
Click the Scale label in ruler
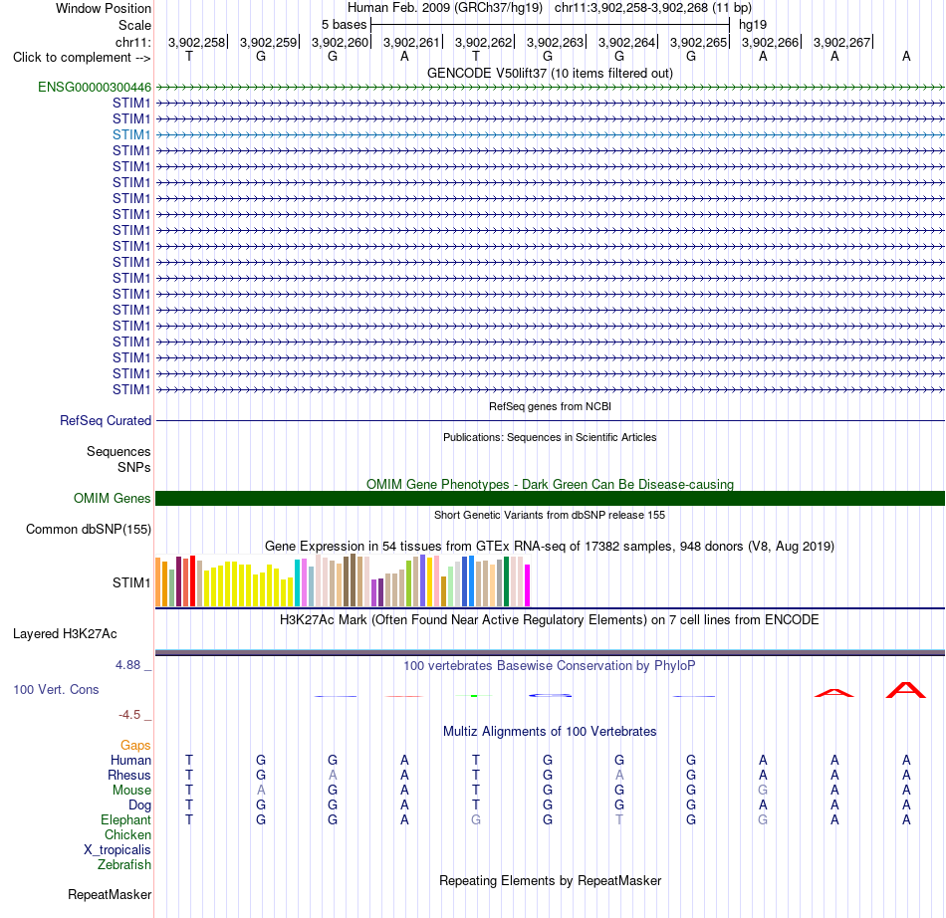(134, 25)
